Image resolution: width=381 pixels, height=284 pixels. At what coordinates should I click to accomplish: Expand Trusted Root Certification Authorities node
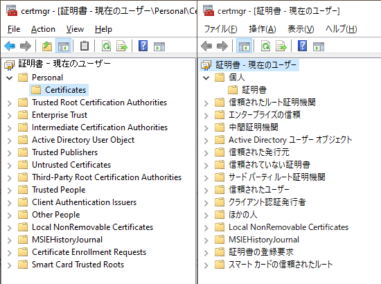[x=10, y=103]
